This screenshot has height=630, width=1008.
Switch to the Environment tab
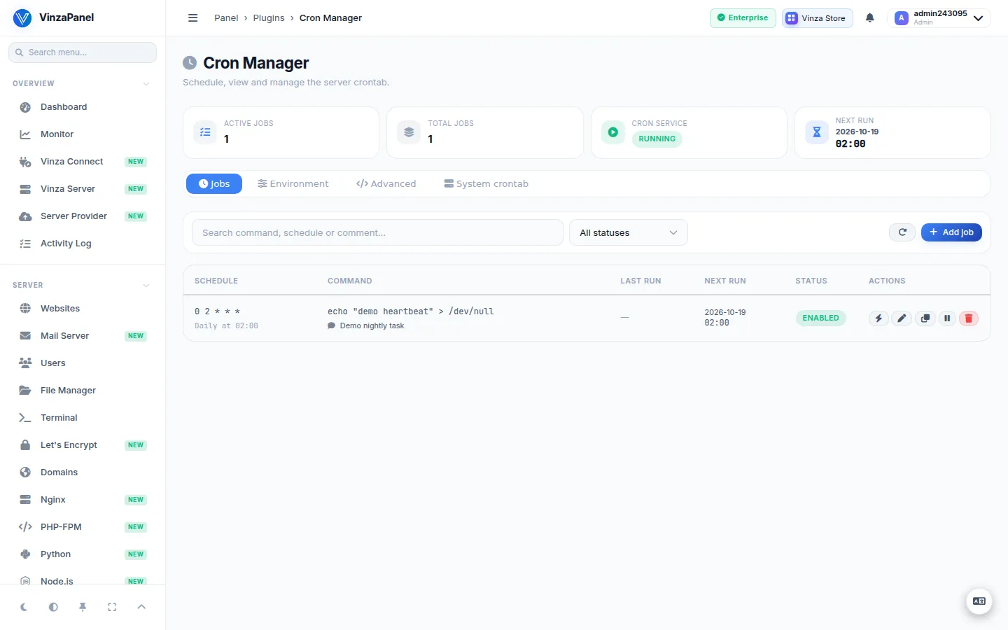pyautogui.click(x=293, y=184)
